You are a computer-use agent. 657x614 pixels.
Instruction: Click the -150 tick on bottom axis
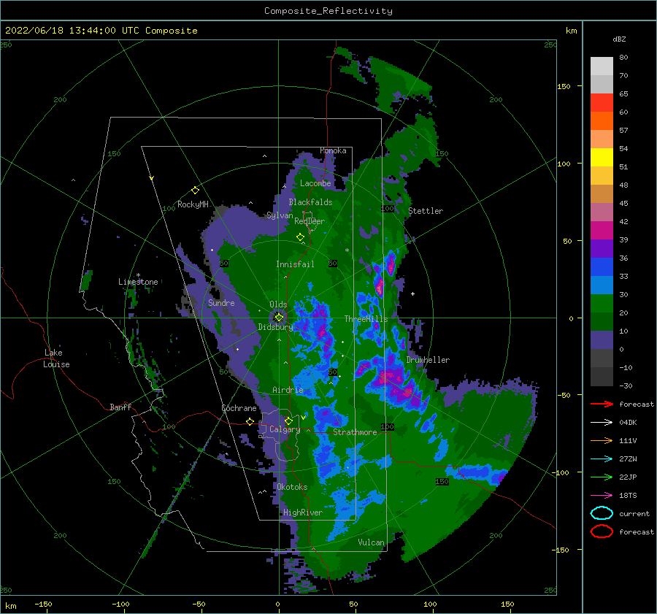coord(43,604)
